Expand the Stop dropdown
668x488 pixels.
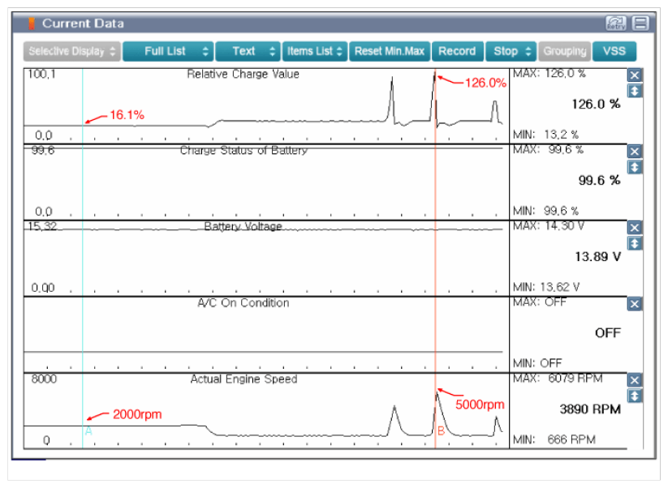click(x=511, y=51)
